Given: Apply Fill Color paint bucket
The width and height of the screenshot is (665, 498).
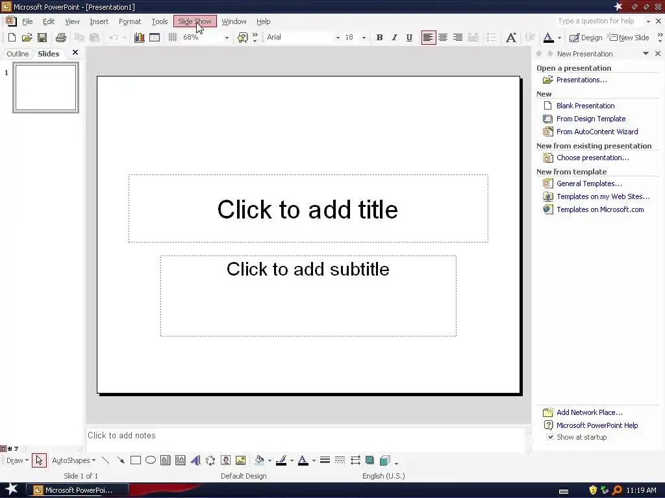Looking at the screenshot, I should point(259,461).
